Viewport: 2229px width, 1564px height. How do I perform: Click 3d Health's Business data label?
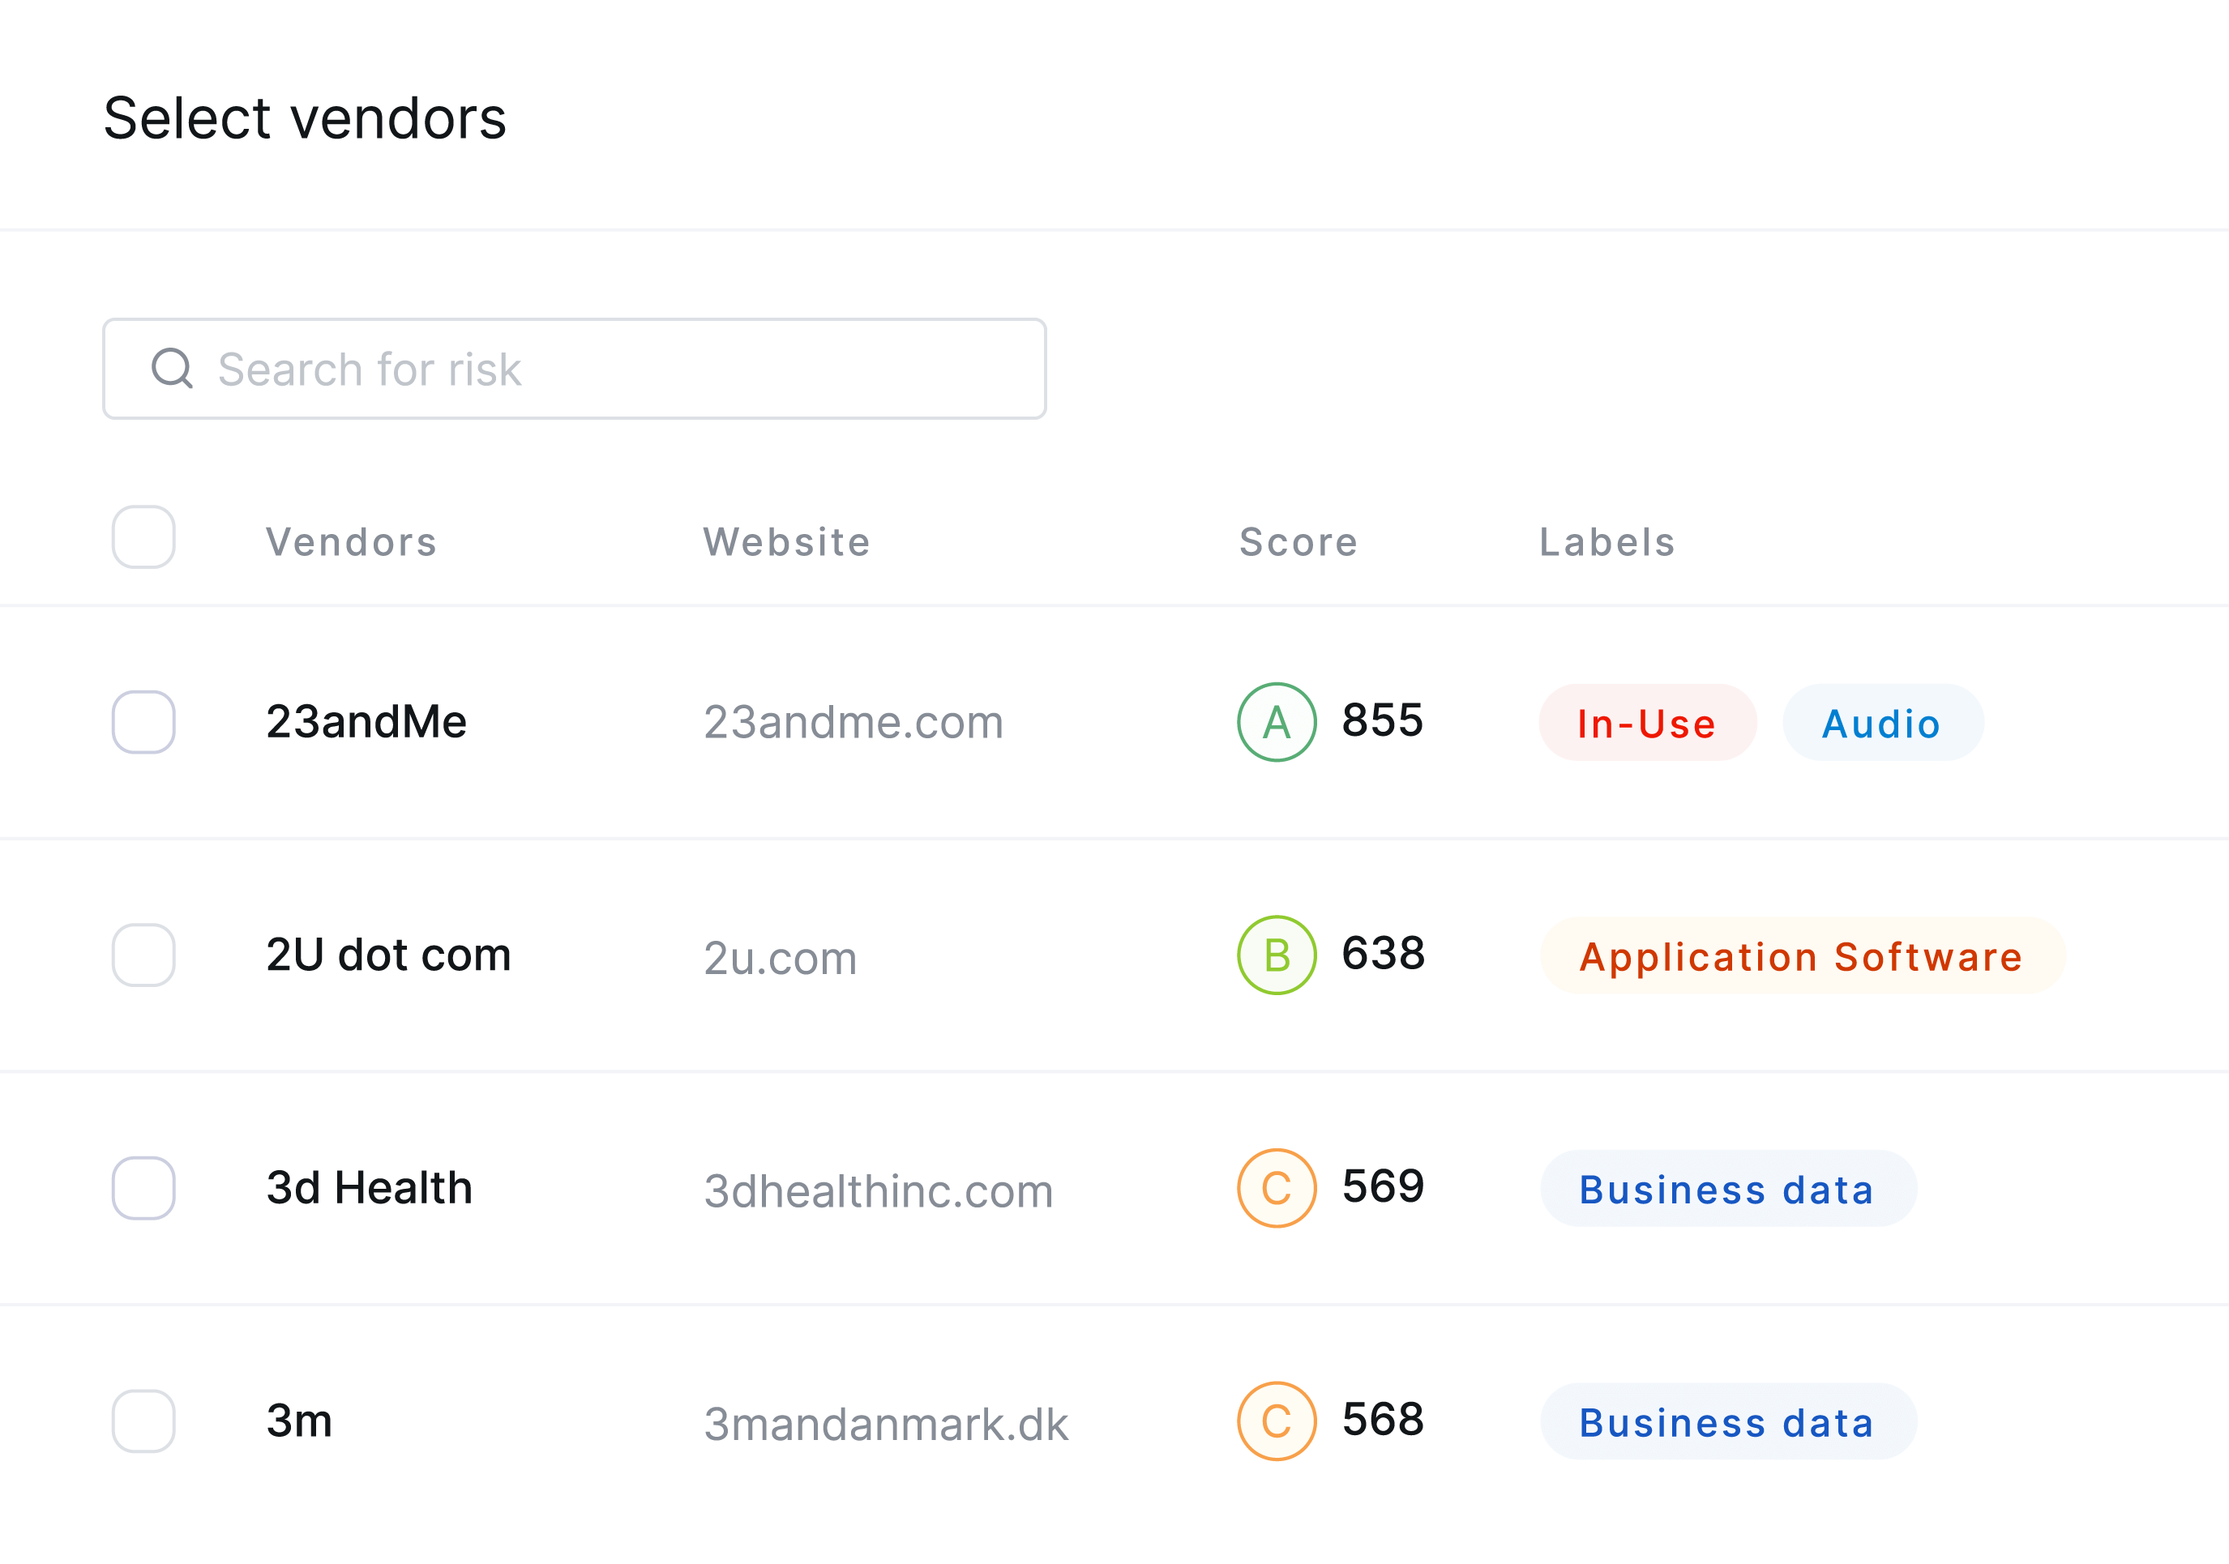(1728, 1188)
